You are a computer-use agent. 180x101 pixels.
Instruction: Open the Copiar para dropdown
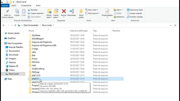click(x=56, y=16)
